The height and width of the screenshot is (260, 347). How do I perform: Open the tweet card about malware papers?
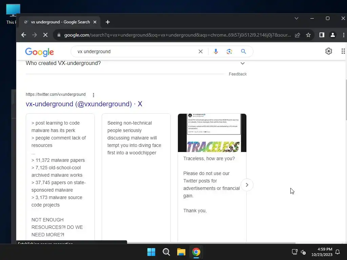click(x=60, y=178)
